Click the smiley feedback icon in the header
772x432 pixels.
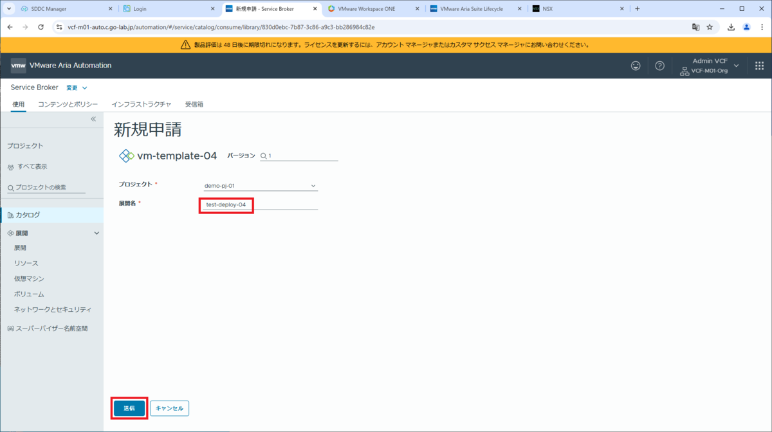(x=636, y=66)
